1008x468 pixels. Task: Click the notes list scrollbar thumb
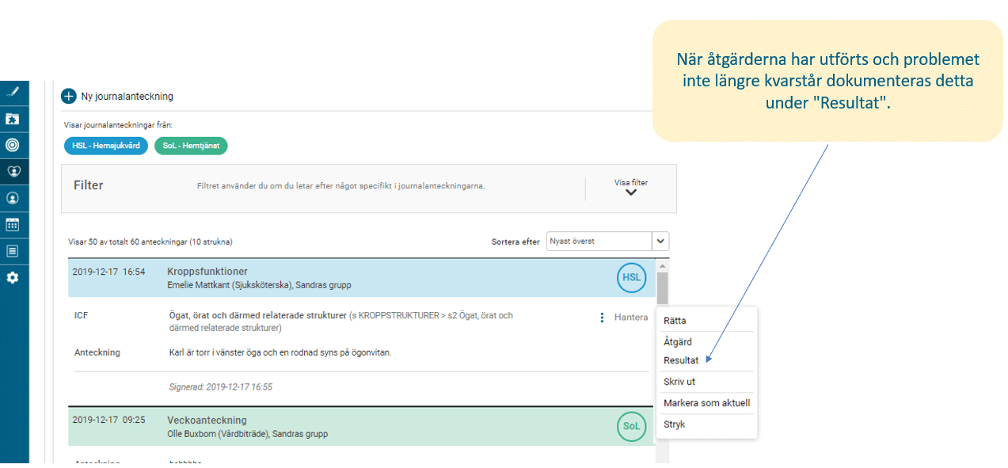[662, 287]
